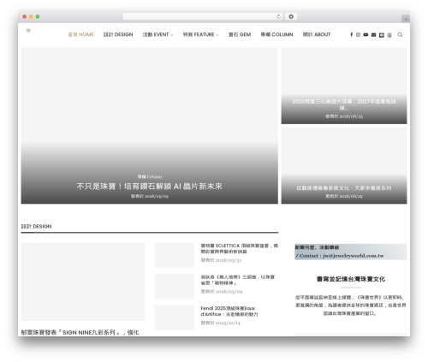Viewport: 428px width, 362px height.
Task: Open article 不只是珠寶！培育鑽石解鎖 AI 晶片新未來
Action: [x=149, y=187]
